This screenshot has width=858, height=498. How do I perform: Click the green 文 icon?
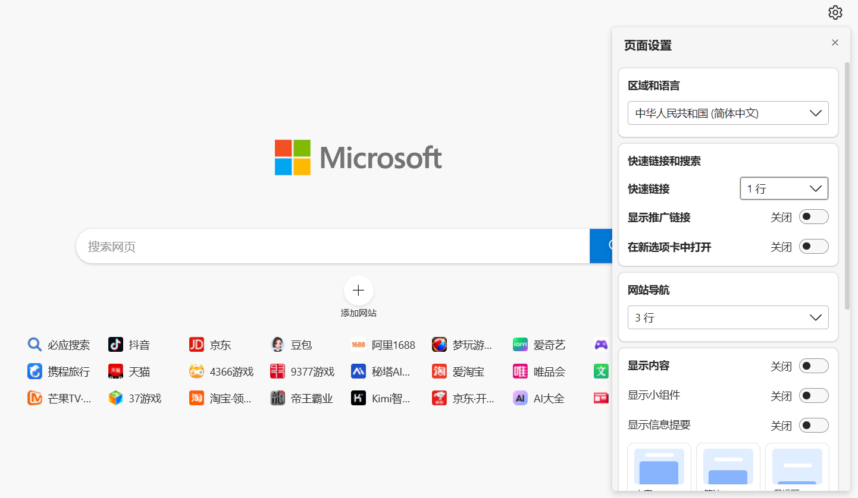tap(601, 371)
